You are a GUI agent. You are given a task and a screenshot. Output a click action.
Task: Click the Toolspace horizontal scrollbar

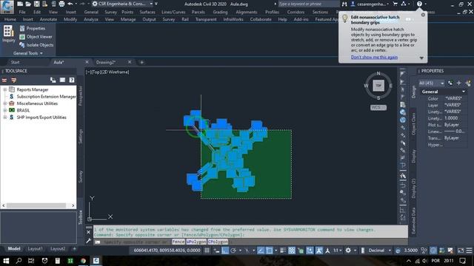36,205
